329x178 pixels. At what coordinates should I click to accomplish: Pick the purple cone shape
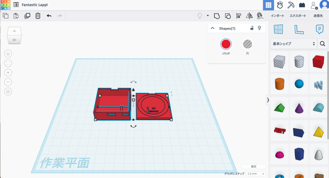299,108
